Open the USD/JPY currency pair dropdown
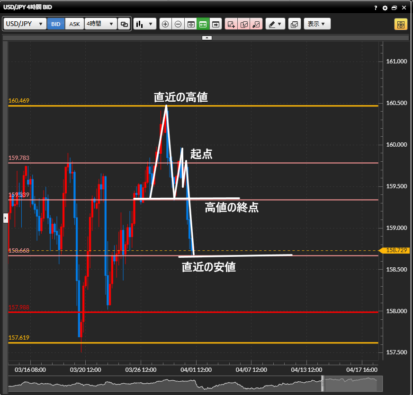Image resolution: width=413 pixels, height=395 pixels. pos(25,24)
